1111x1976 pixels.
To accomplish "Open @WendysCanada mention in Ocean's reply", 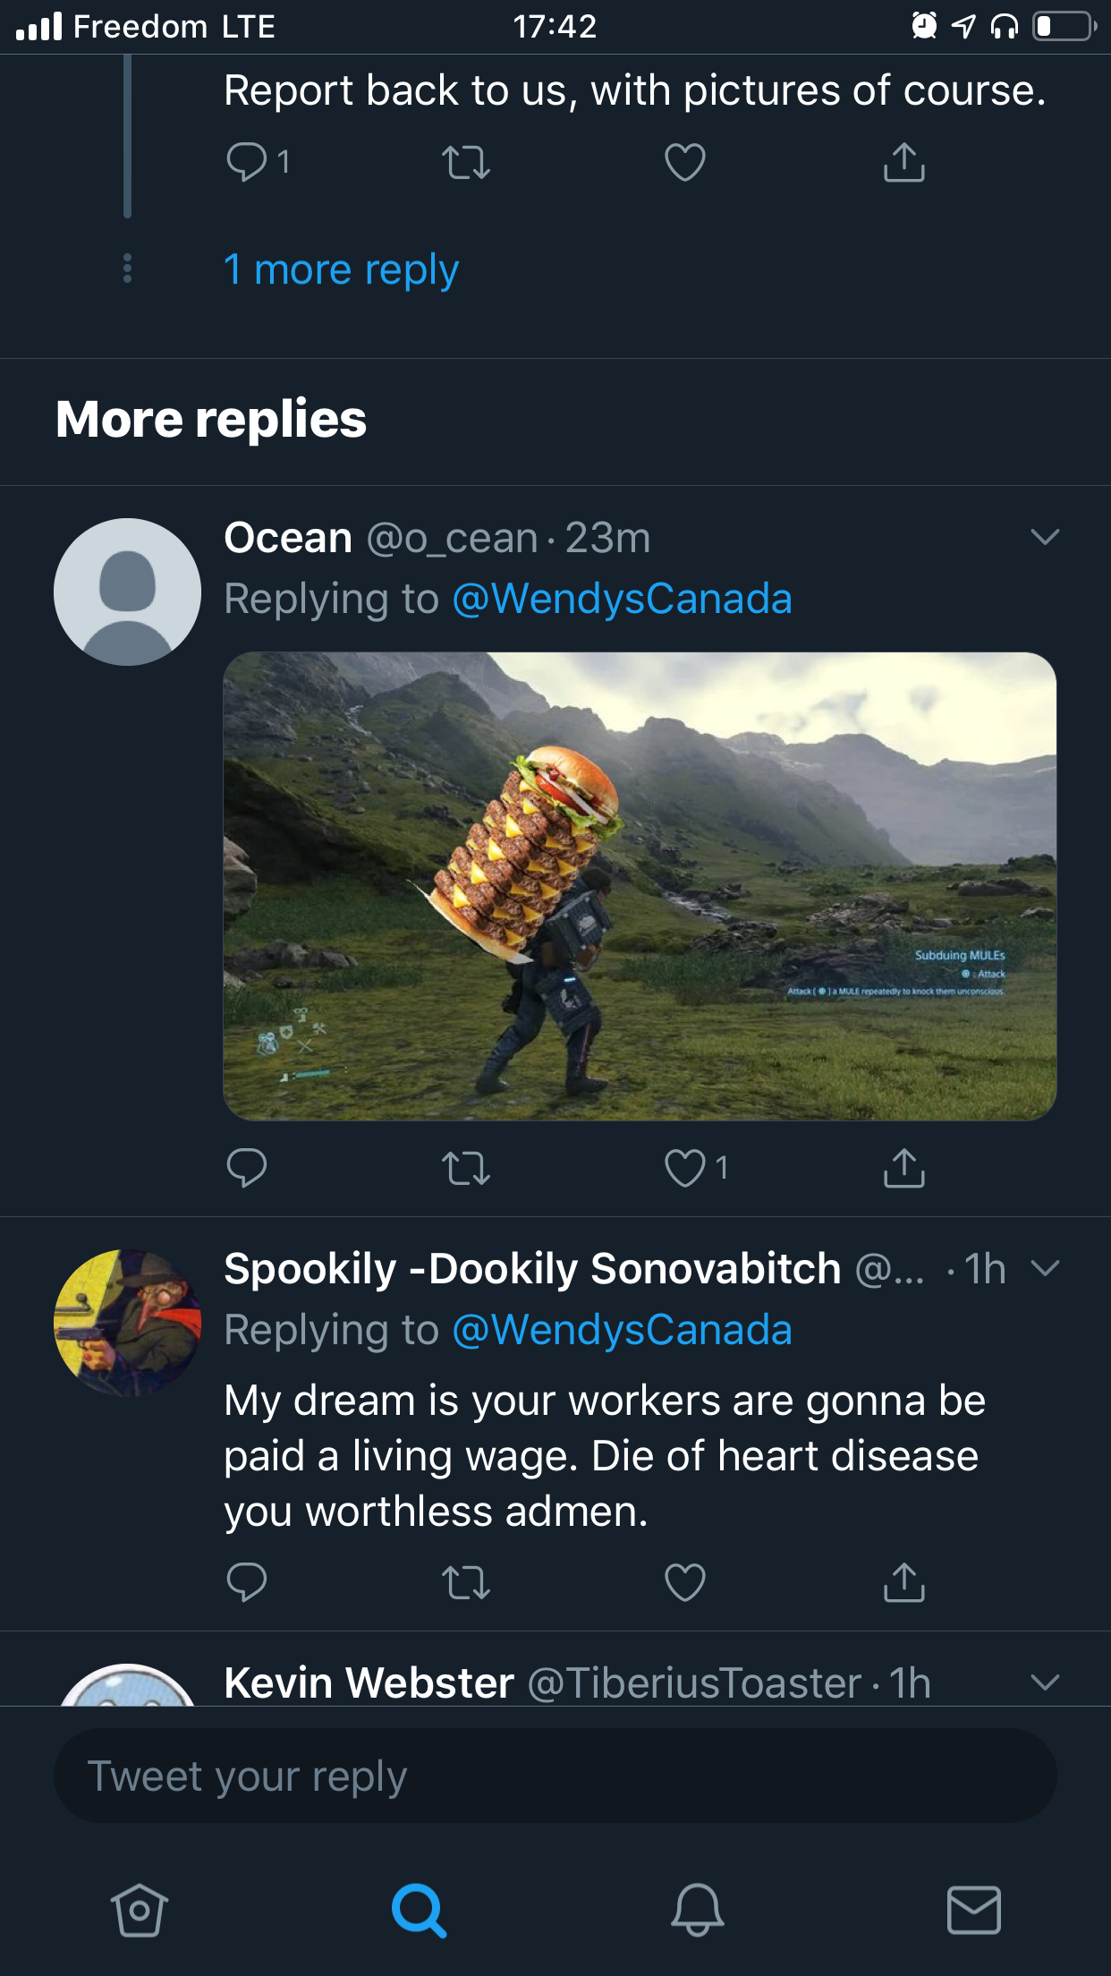I will pyautogui.click(x=622, y=599).
